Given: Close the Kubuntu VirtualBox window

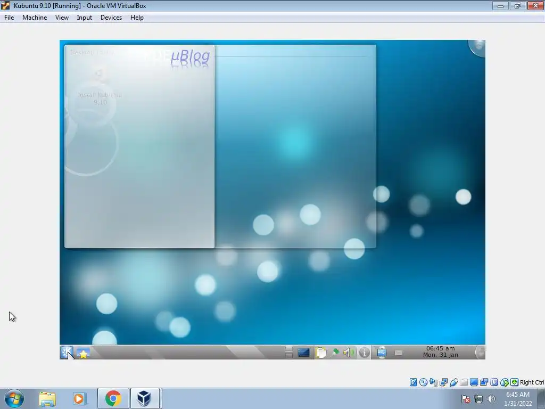Looking at the screenshot, I should coord(535,5).
